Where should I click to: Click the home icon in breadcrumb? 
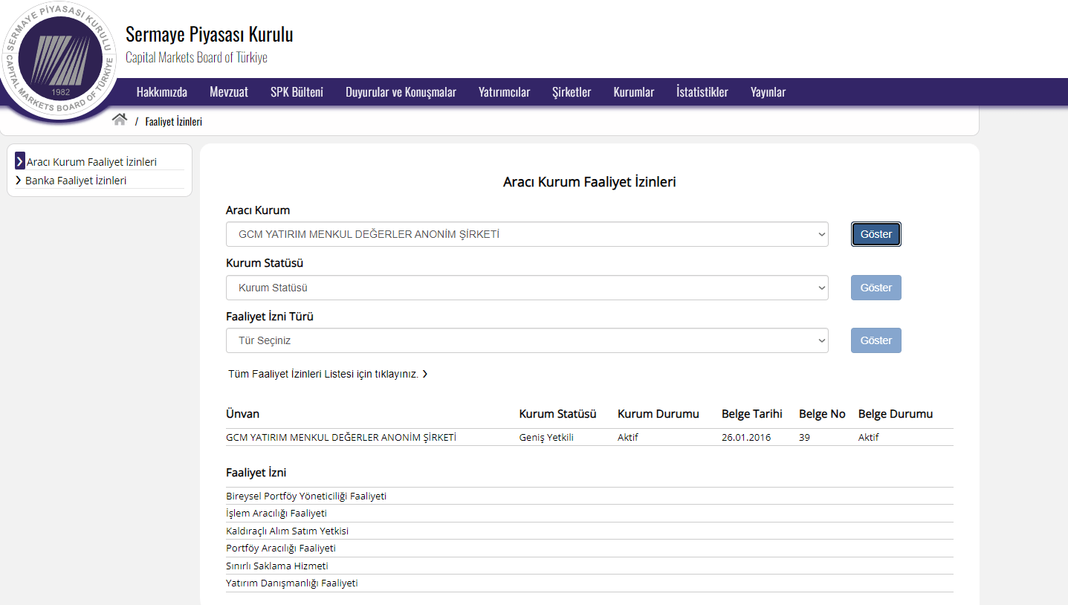[119, 120]
